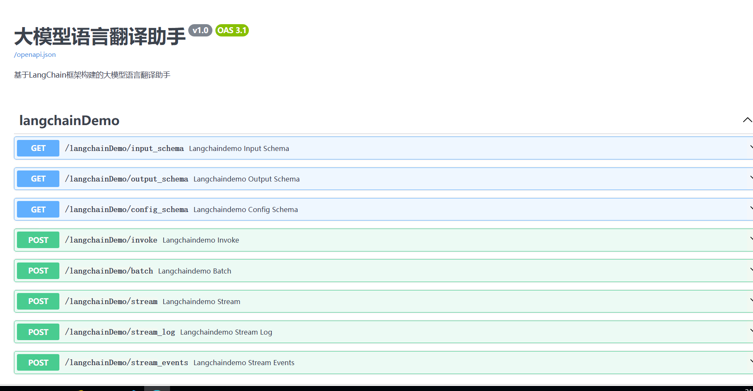The width and height of the screenshot is (753, 391).
Task: Click the /langchainDemo/invoke path
Action: 111,240
